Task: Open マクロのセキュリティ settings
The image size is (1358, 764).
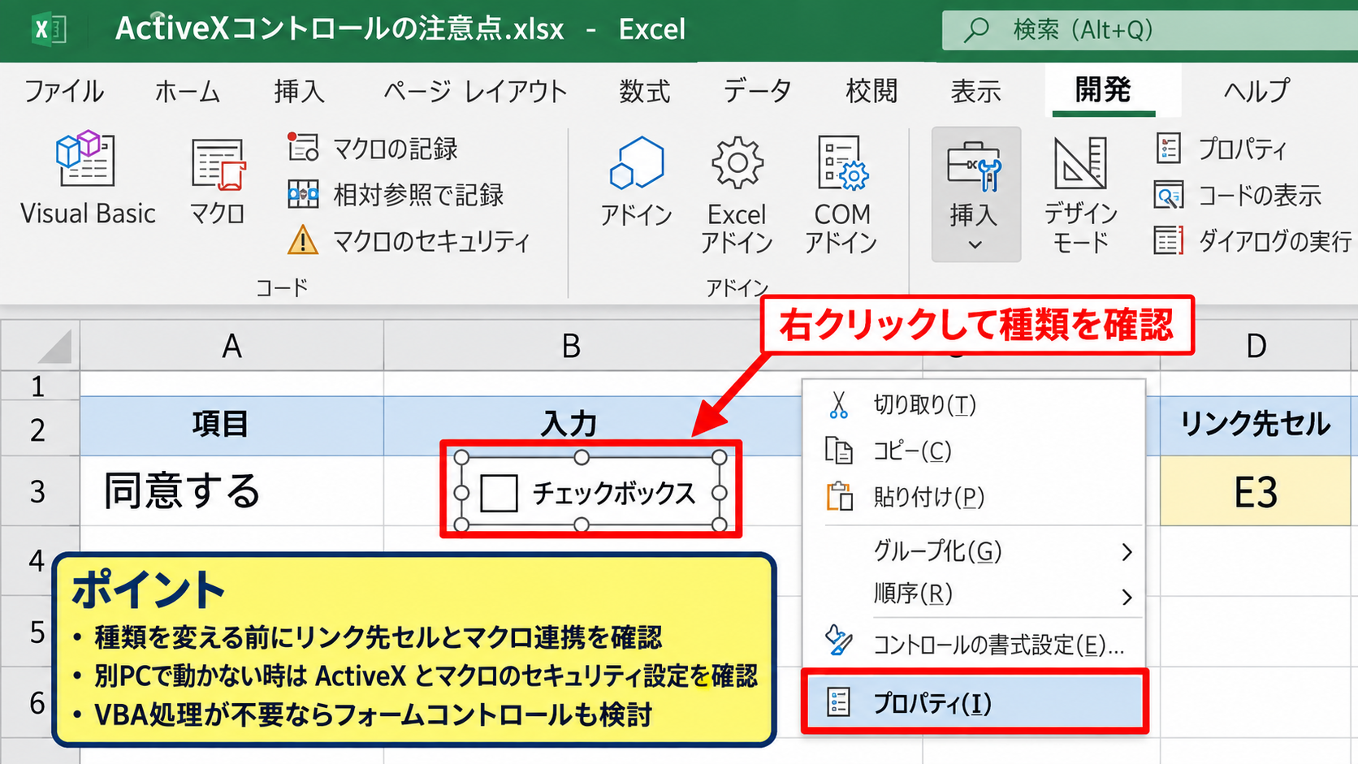Action: click(409, 240)
